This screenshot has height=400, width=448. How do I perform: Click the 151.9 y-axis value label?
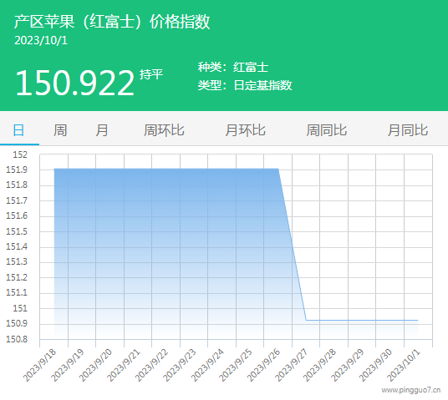[x=17, y=170]
